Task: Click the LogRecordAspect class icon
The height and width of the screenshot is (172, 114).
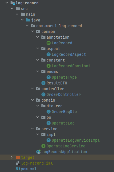Action: click(49, 54)
